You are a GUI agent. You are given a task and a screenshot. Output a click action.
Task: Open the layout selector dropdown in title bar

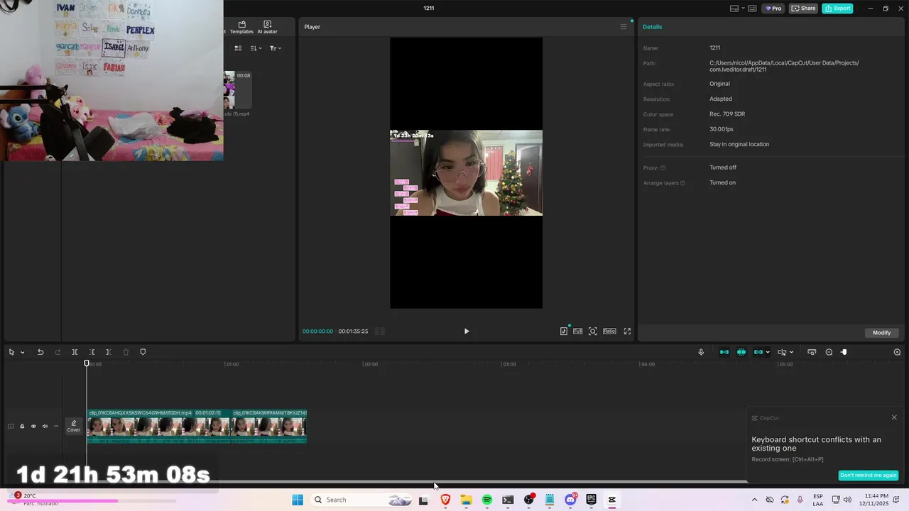click(x=737, y=9)
